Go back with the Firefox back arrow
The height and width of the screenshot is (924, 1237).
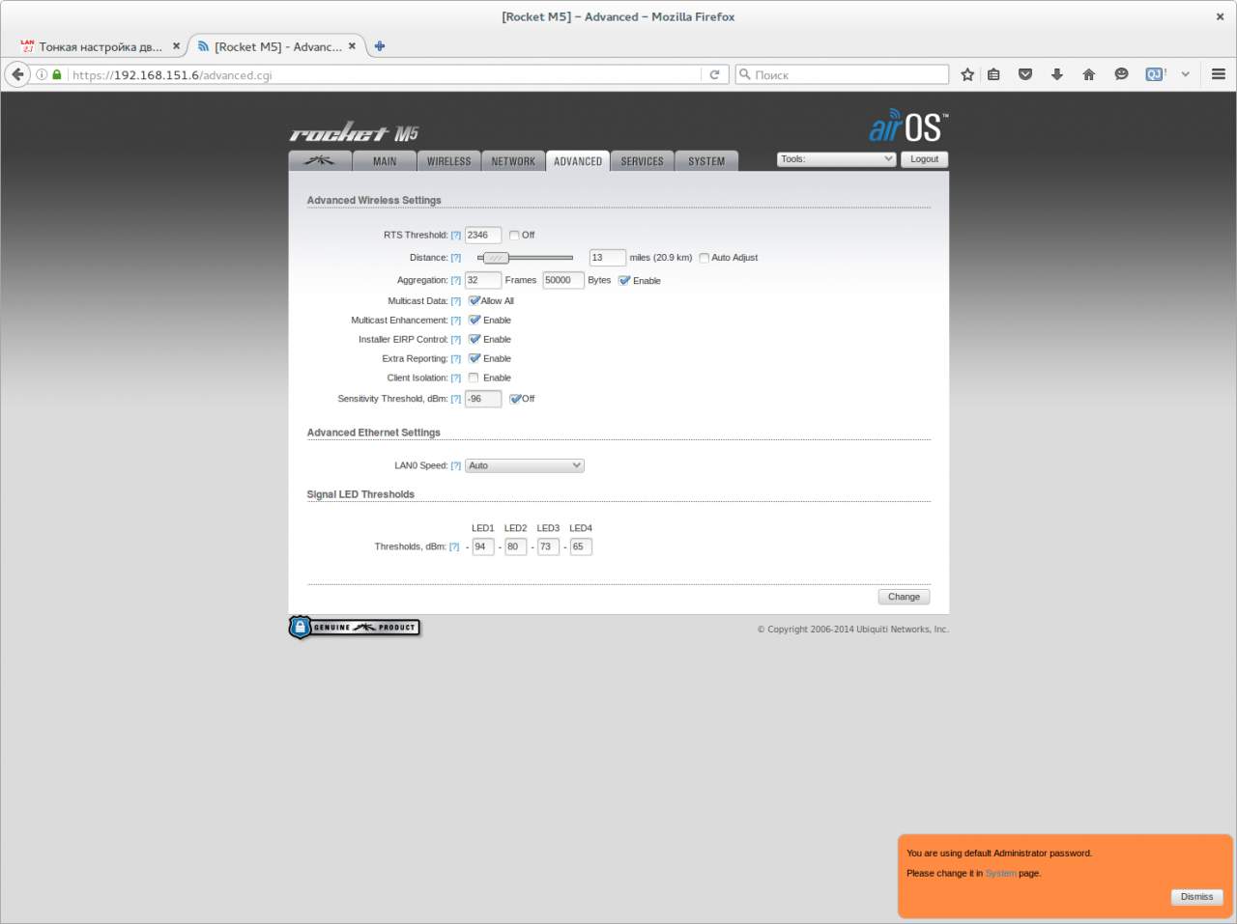[x=17, y=74]
